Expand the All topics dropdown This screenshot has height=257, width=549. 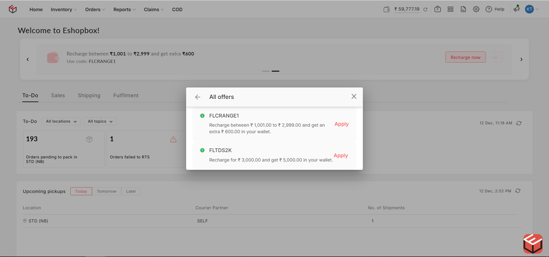point(100,121)
